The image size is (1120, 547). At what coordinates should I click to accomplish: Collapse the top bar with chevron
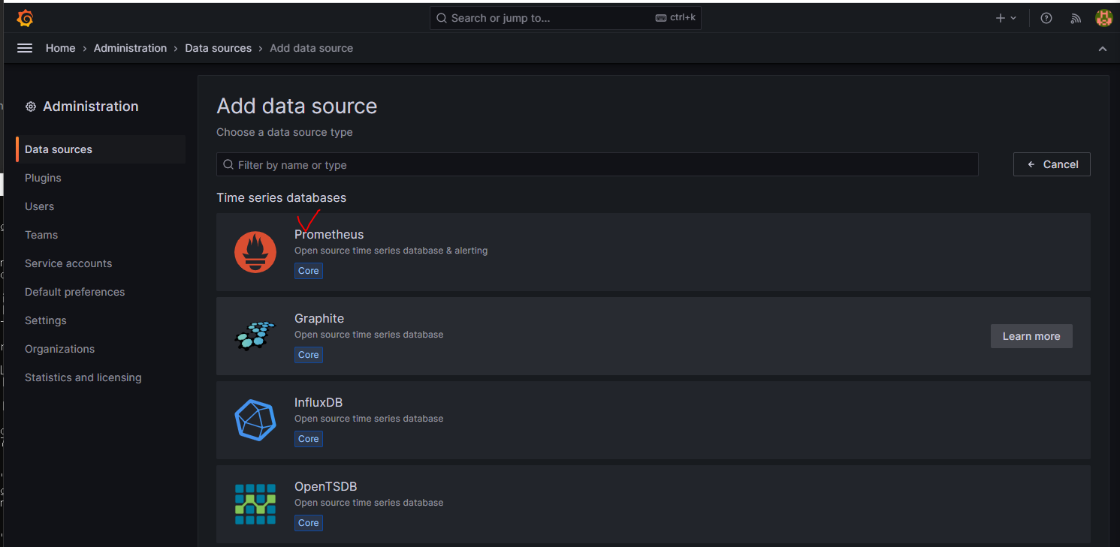[1103, 49]
